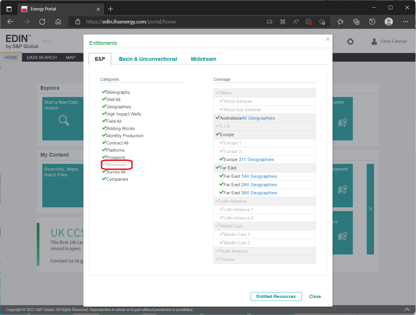Screen dimensions: 416x315
Task: Click the Entitled Resources button
Action: point(276,296)
